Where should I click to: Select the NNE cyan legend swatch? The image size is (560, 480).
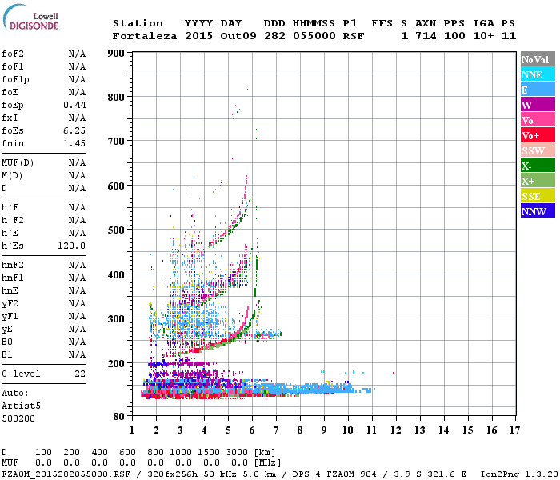[538, 74]
